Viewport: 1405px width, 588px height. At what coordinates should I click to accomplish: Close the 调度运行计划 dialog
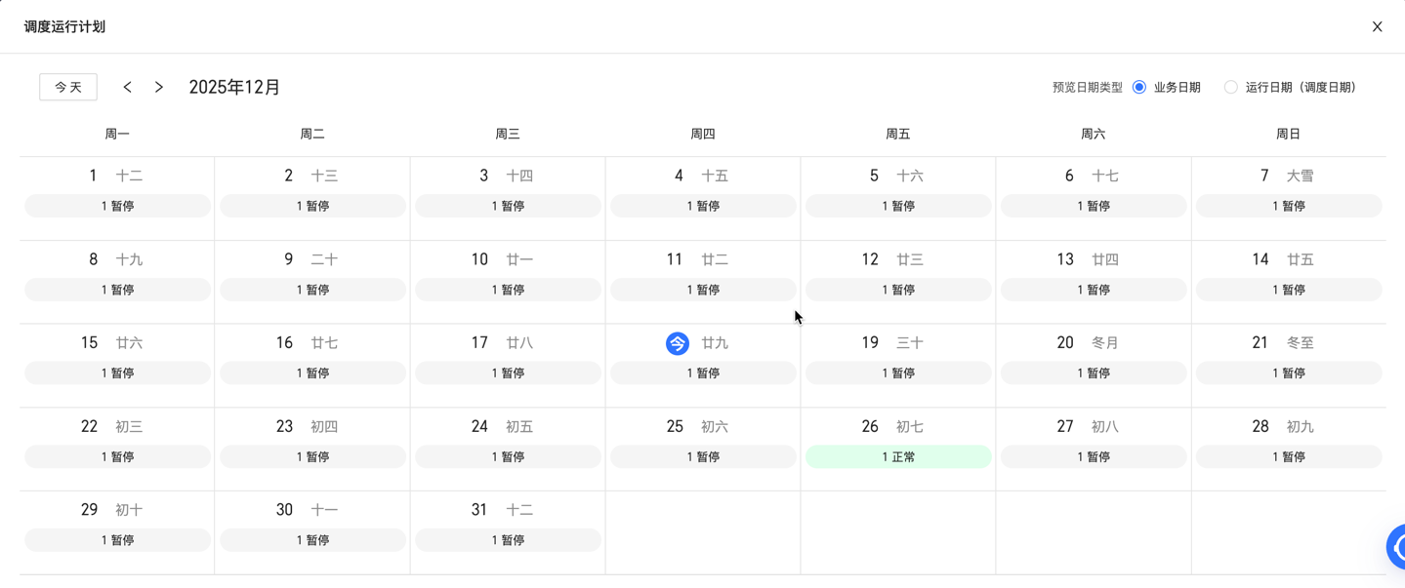click(x=1377, y=26)
